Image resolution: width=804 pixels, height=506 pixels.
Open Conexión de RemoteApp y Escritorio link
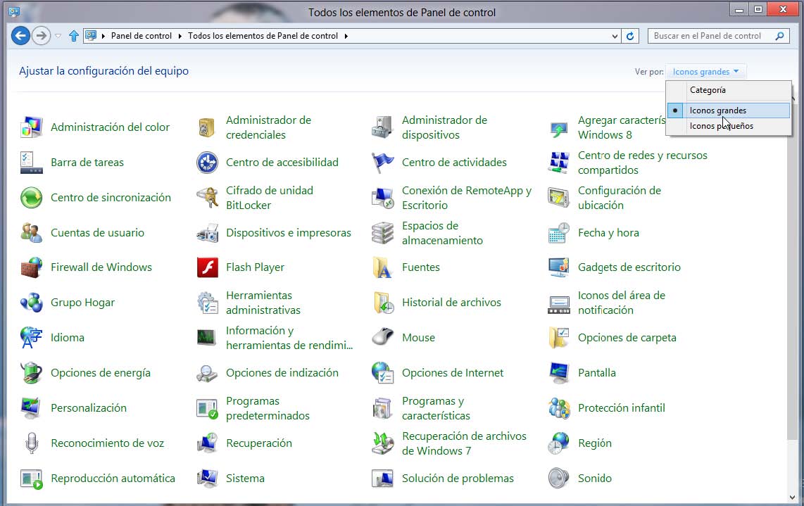click(x=467, y=197)
